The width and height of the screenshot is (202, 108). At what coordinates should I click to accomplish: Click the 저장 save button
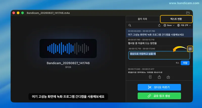point(185,63)
